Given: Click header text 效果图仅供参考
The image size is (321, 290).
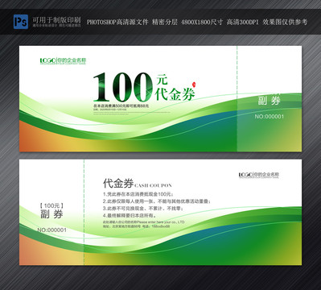Looking at the screenshot, I should pyautogui.click(x=285, y=23).
